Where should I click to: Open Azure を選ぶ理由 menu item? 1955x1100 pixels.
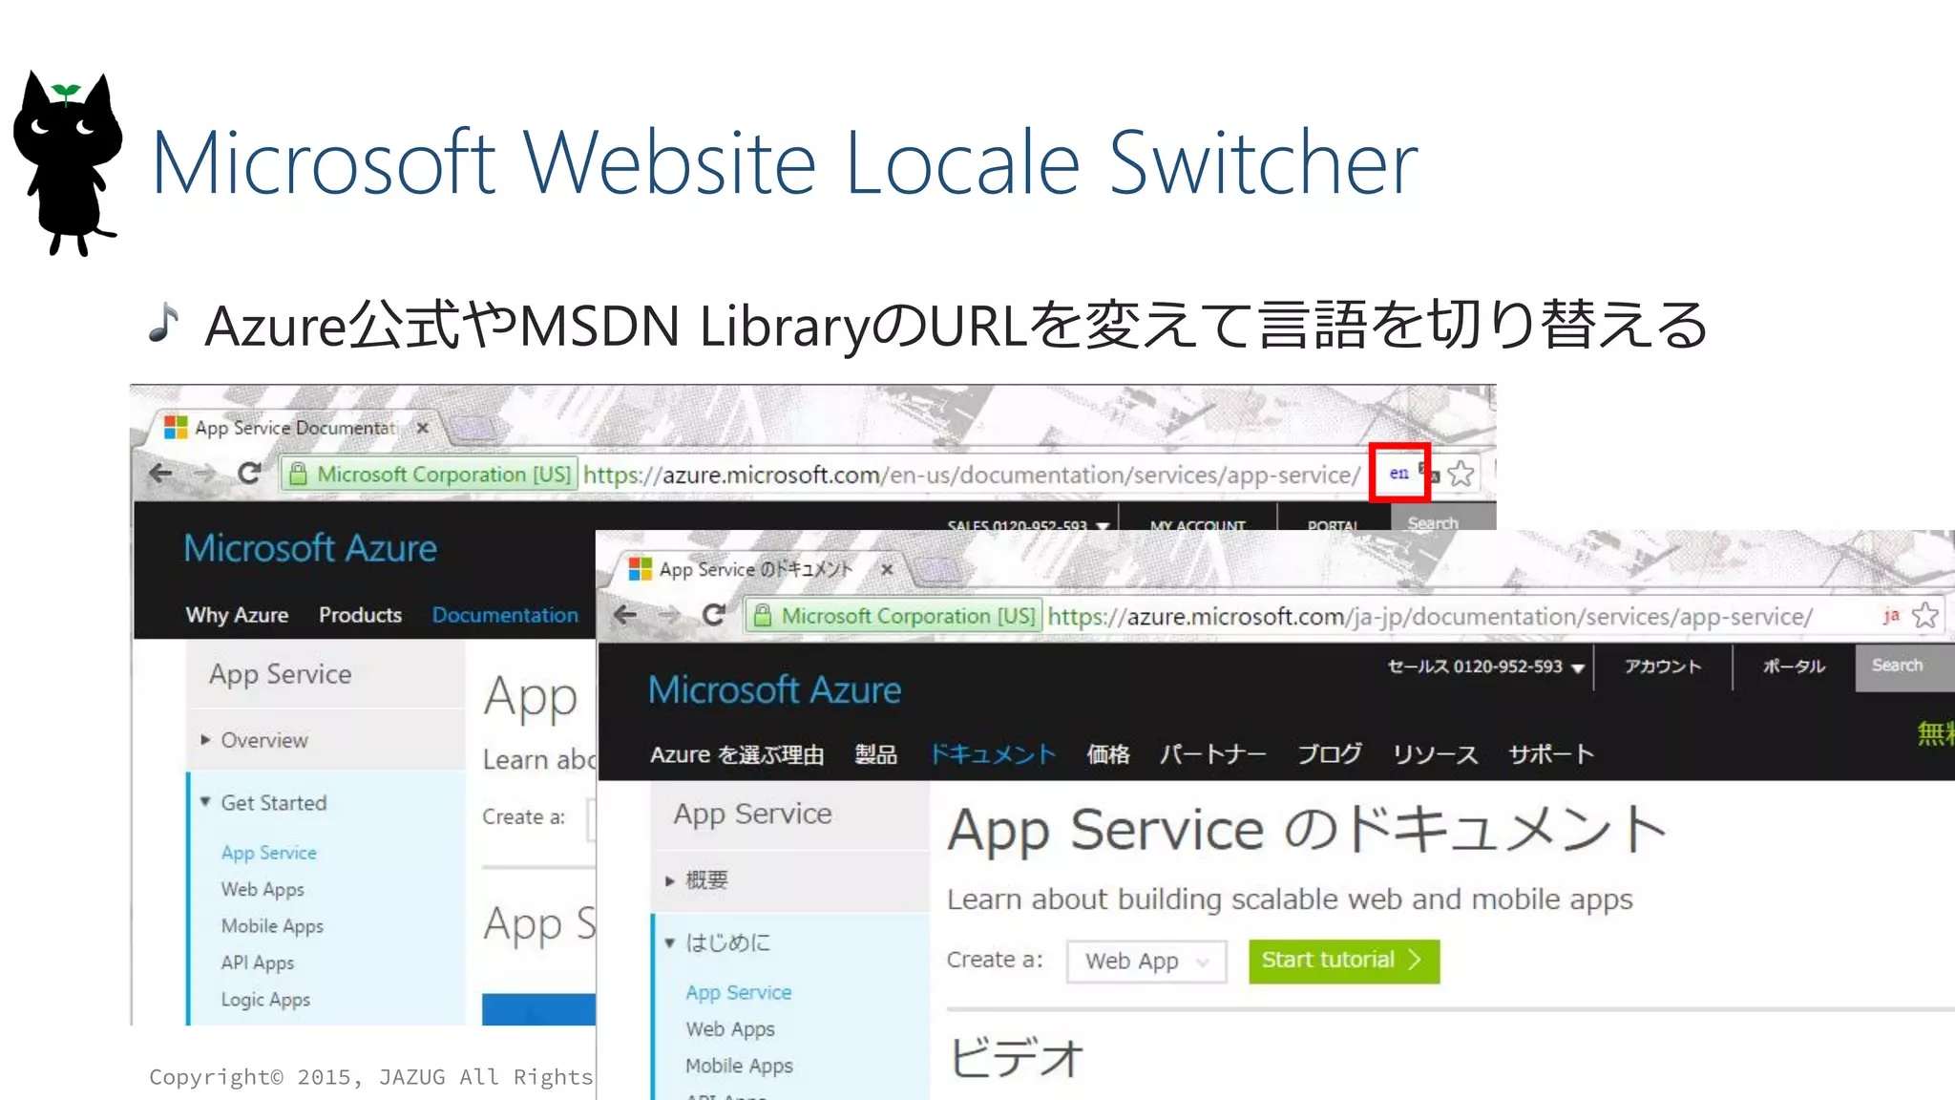737,754
